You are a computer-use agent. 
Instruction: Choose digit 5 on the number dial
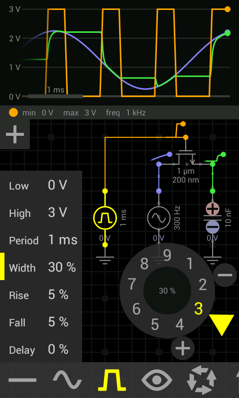pyautogui.click(x=155, y=324)
